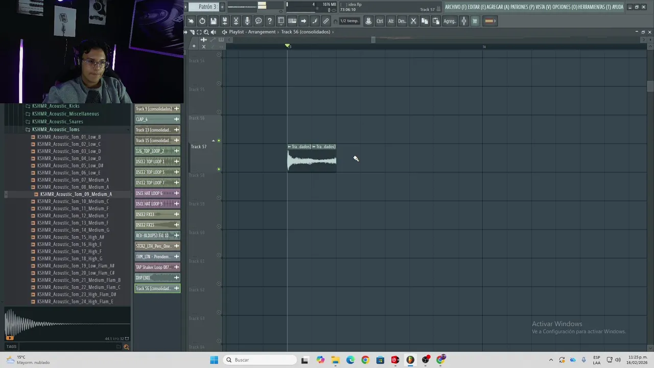Screen dimensions: 654x368
Task: Click the microphone recording icon in toolbar
Action: [247, 21]
